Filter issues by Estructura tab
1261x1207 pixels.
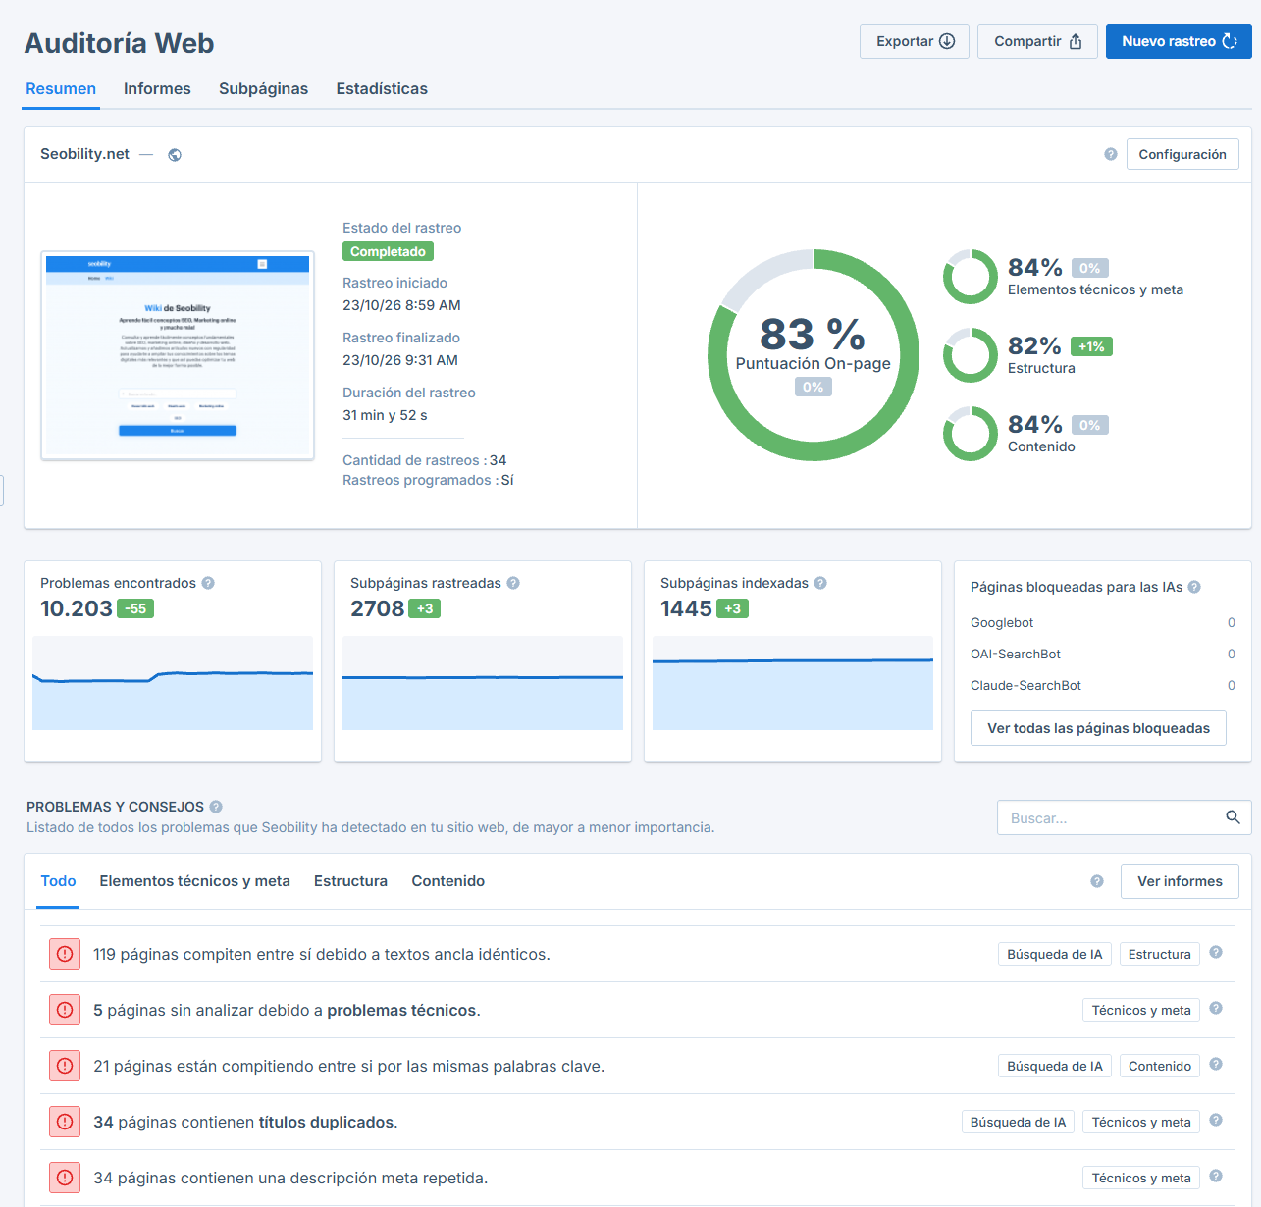[x=350, y=881]
